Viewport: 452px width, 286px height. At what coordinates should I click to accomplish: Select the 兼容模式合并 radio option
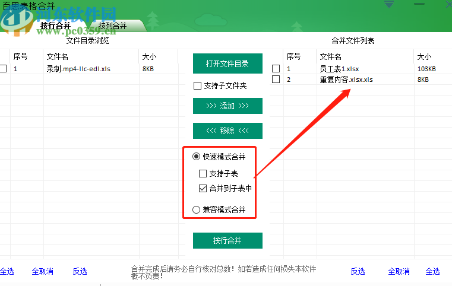pos(197,209)
